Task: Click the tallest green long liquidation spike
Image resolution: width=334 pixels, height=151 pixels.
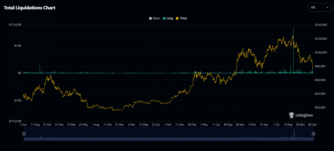Action: pos(293,50)
